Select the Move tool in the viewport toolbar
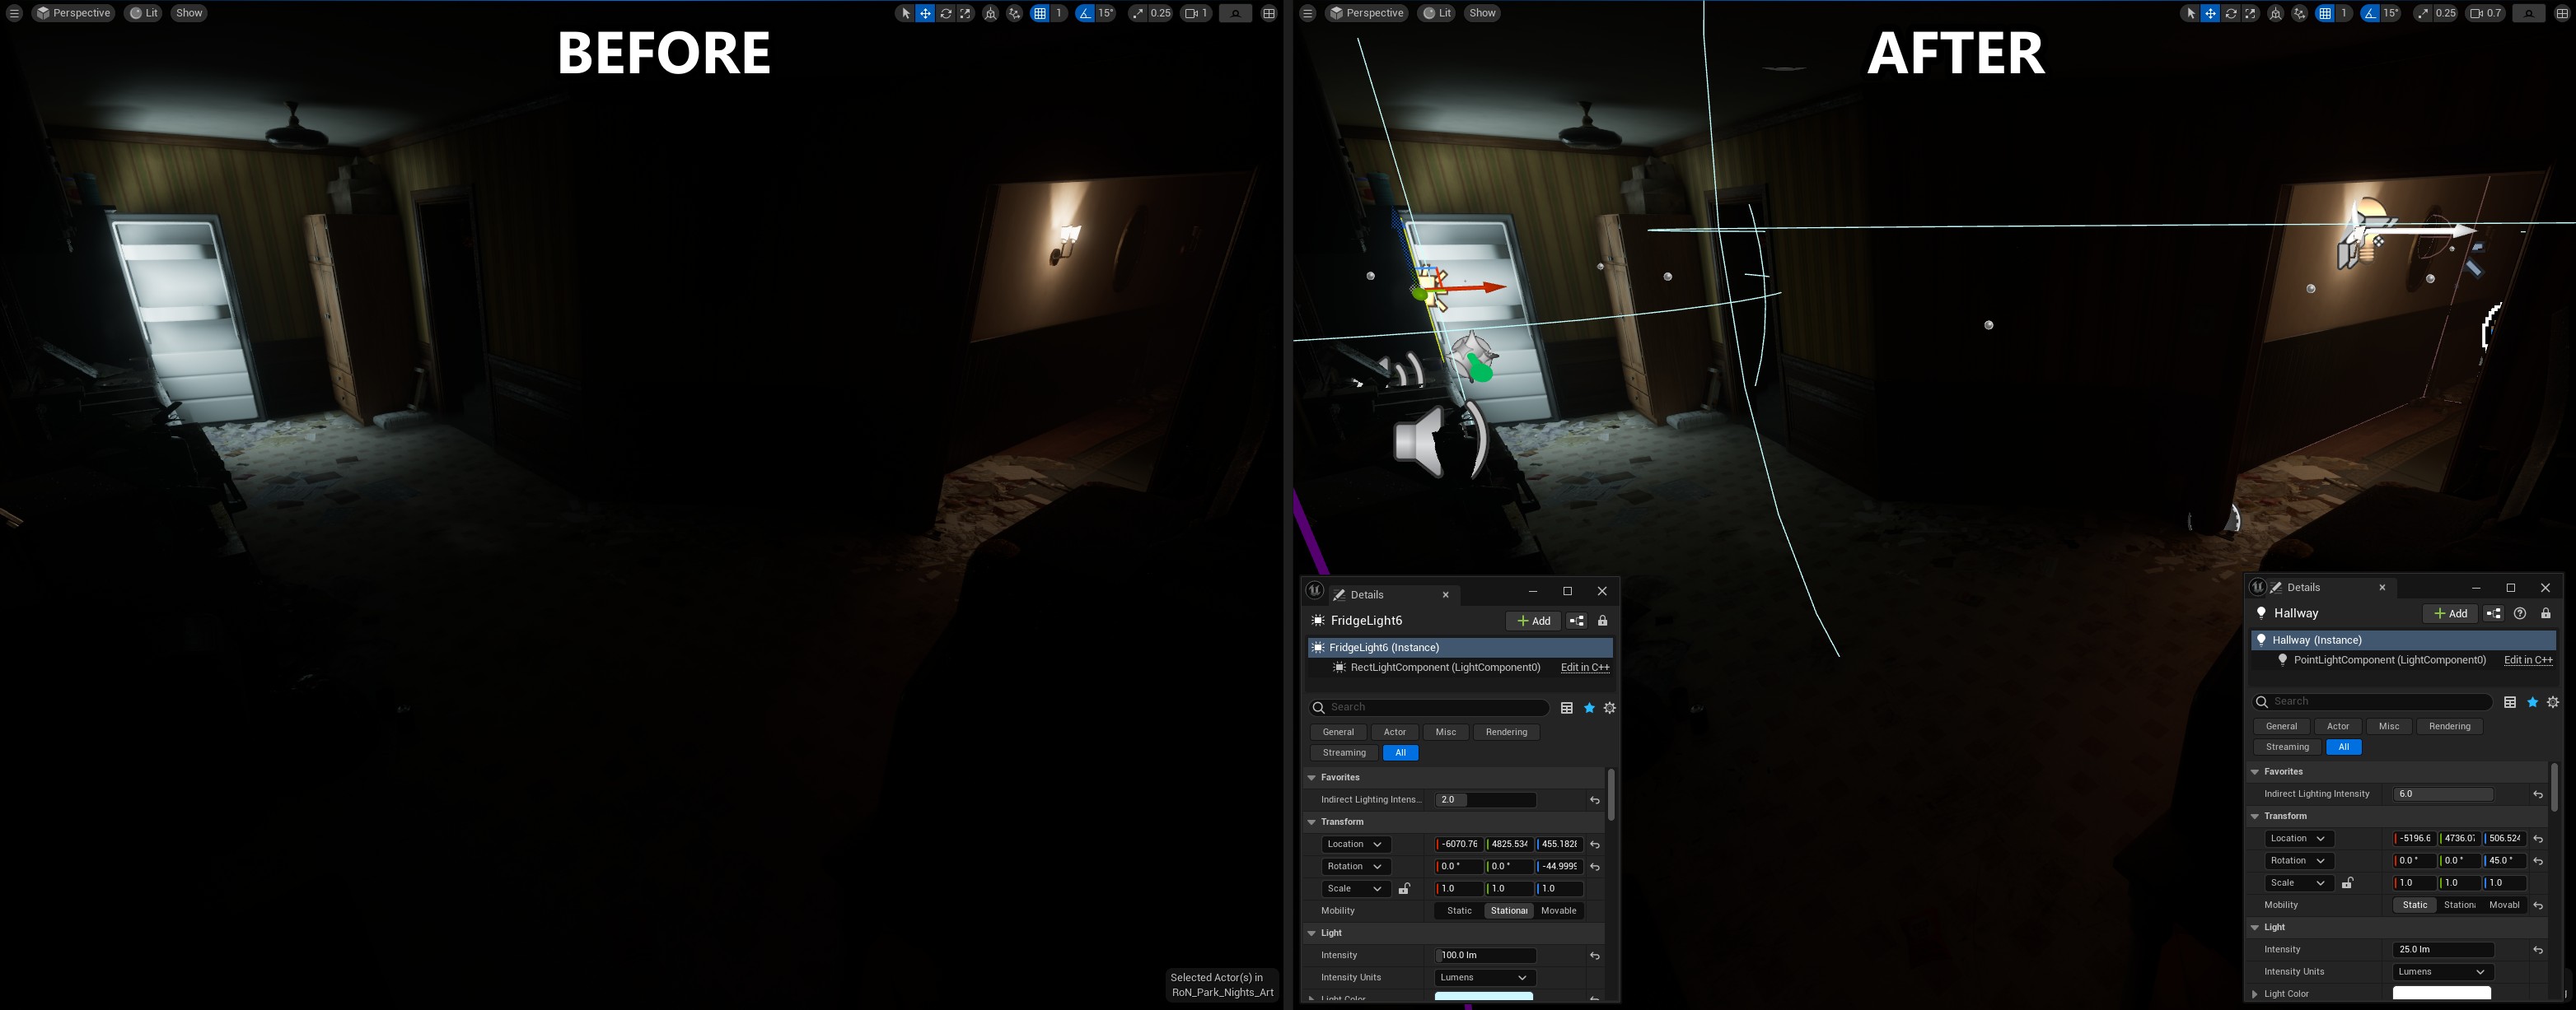The height and width of the screenshot is (1010, 2576). [924, 13]
